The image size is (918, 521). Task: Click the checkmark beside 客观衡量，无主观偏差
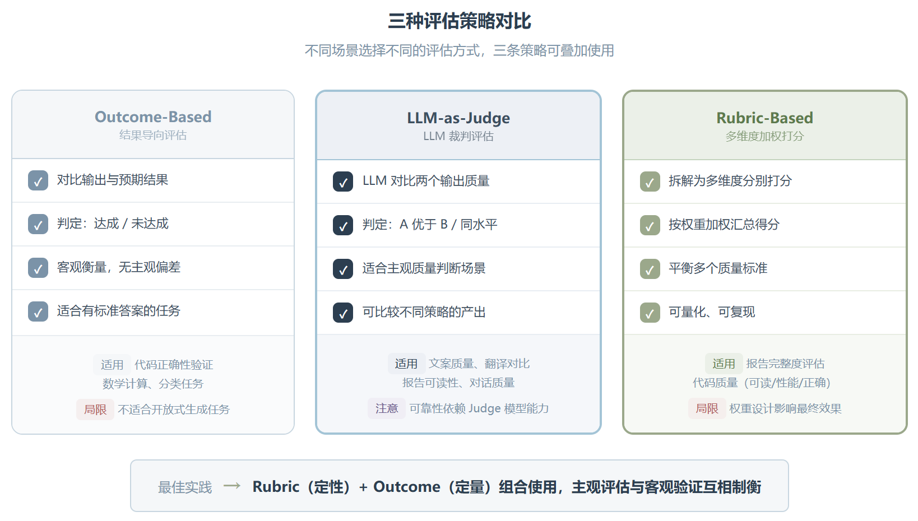[38, 268]
